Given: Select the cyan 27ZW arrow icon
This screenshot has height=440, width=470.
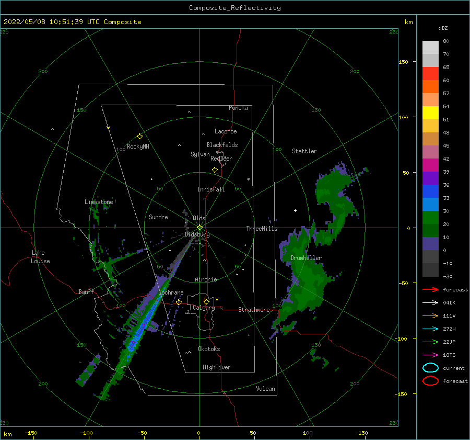Looking at the screenshot, I should (x=430, y=329).
